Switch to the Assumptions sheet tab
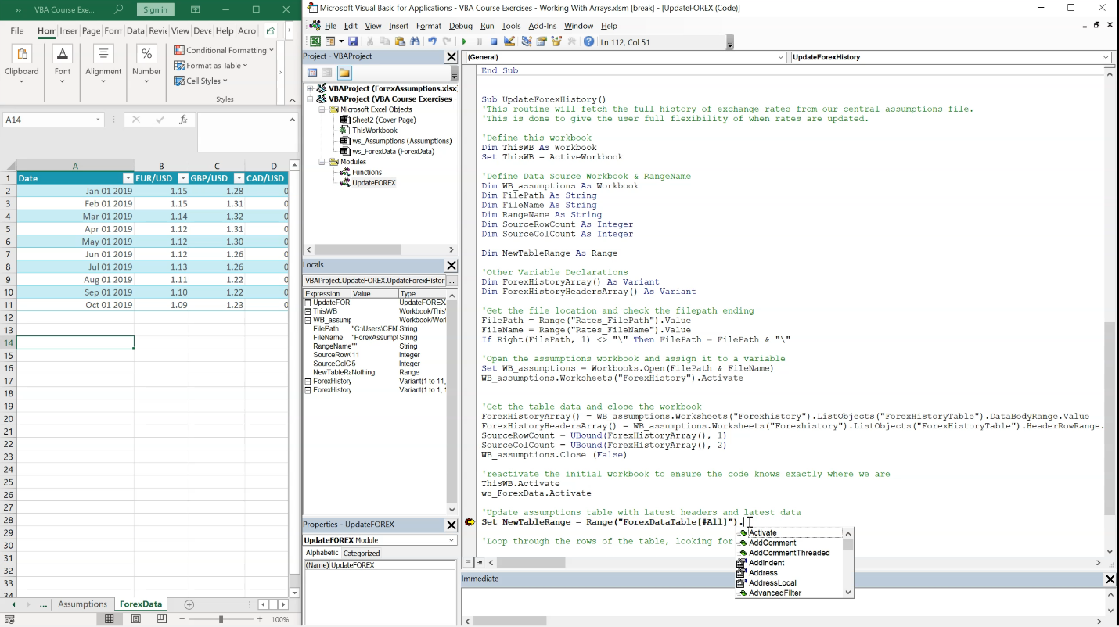1119x627 pixels. tap(82, 604)
